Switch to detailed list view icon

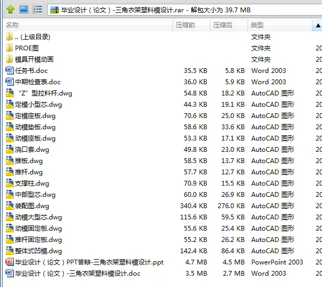[x=38, y=10]
